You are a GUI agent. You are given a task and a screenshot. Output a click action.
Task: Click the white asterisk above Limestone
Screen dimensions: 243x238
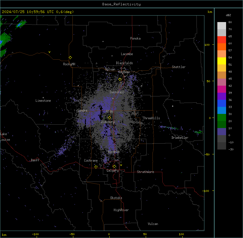pos(43,98)
